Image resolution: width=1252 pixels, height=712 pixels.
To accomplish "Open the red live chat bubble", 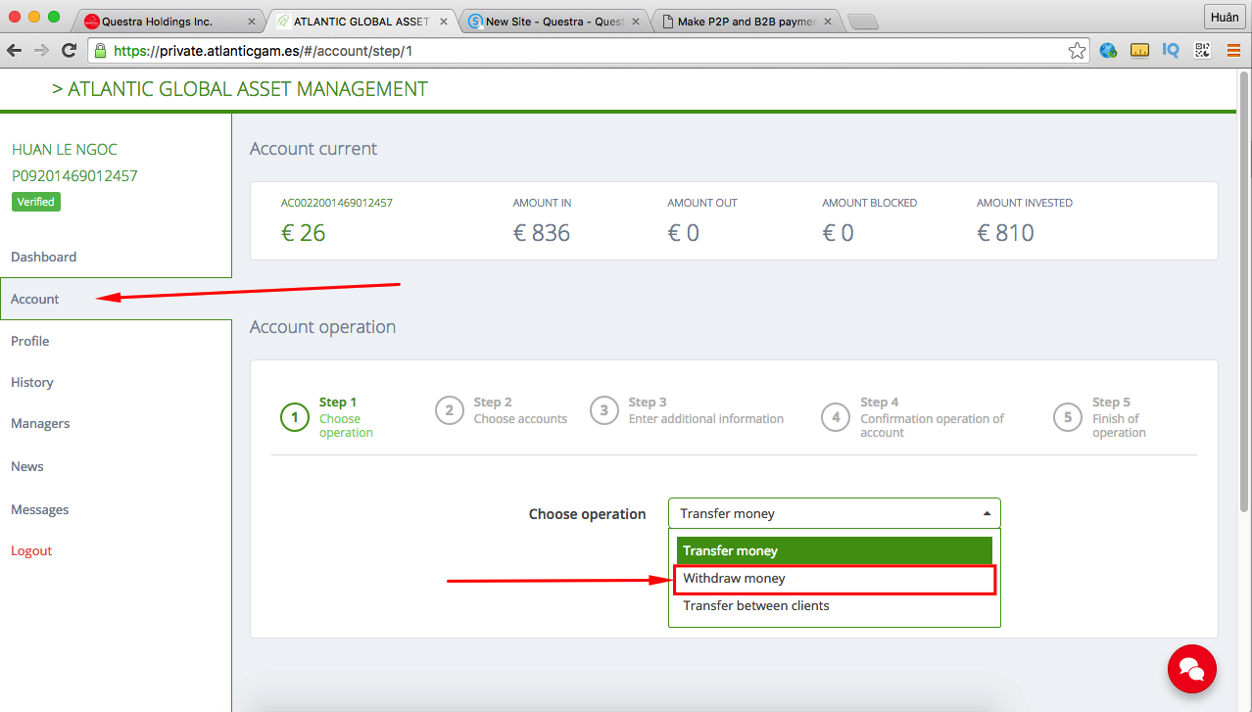I will click(x=1191, y=669).
